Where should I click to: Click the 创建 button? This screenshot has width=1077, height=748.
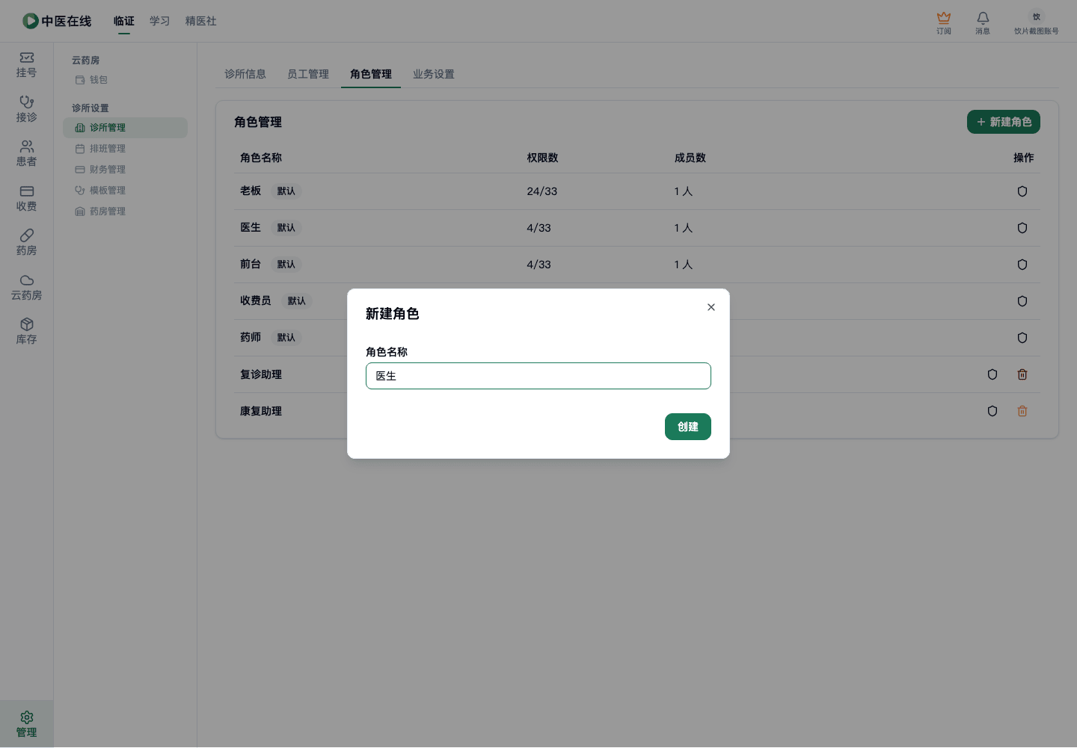pyautogui.click(x=688, y=427)
